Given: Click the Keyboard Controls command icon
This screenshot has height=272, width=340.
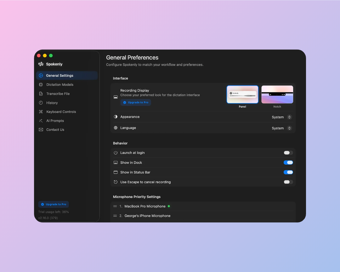Looking at the screenshot, I should (41, 112).
